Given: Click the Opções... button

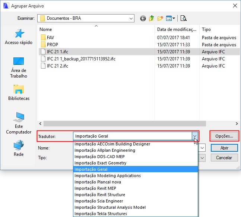Looking at the screenshot, I should [224, 136].
